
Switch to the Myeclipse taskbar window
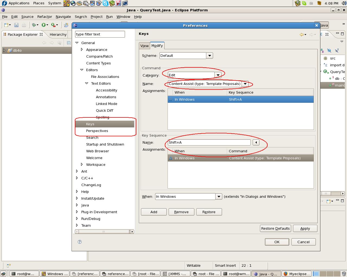(297, 274)
